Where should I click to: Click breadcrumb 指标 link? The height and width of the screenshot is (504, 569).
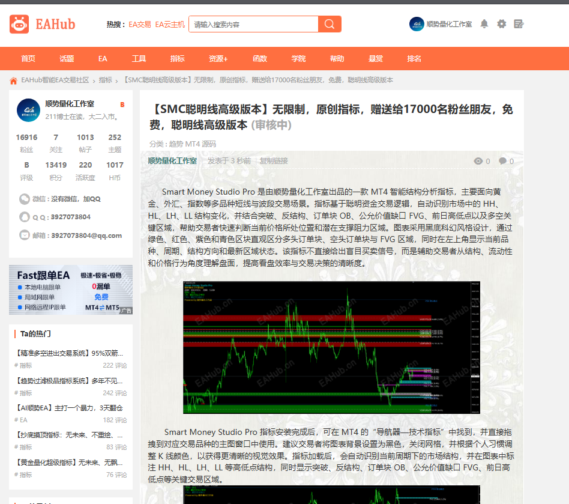105,80
